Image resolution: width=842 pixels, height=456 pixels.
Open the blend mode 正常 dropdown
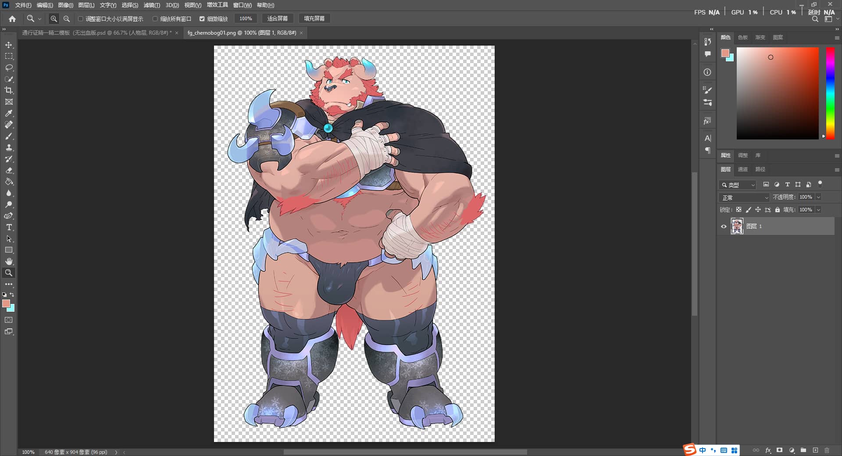[x=744, y=198]
